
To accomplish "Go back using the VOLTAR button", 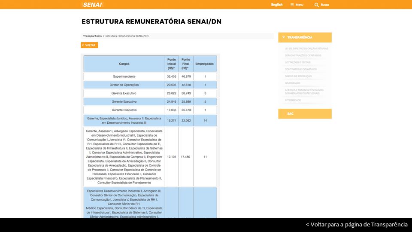I will [89, 45].
